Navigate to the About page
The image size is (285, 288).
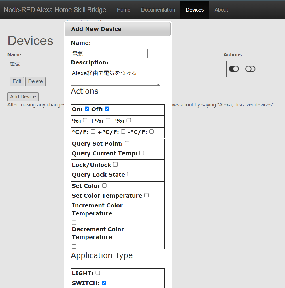click(221, 9)
